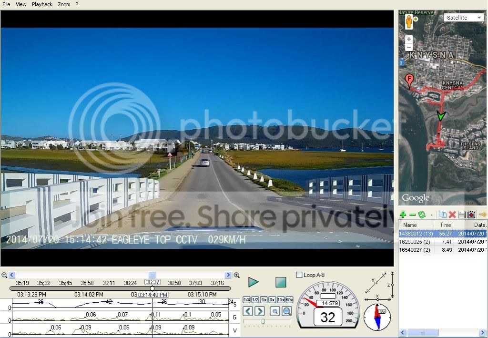The width and height of the screenshot is (488, 338).
Task: Start video playback with the green Play button
Action: pyautogui.click(x=254, y=282)
